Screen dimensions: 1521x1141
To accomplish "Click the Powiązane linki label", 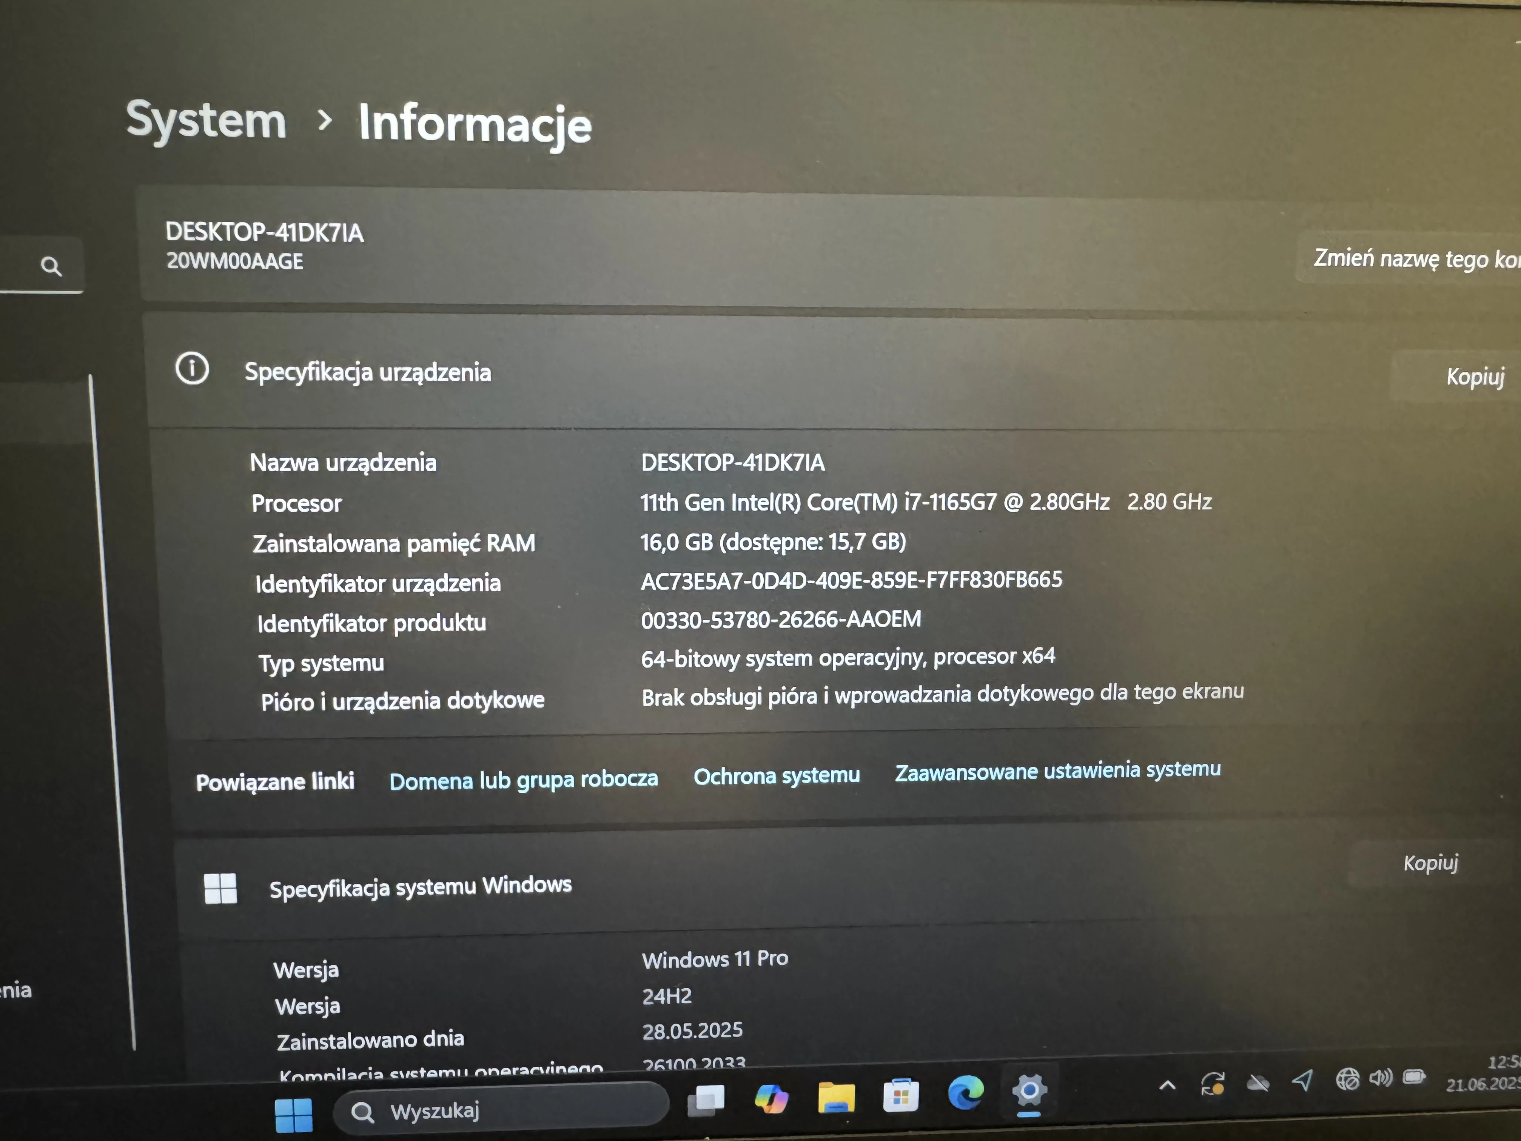I will point(275,781).
